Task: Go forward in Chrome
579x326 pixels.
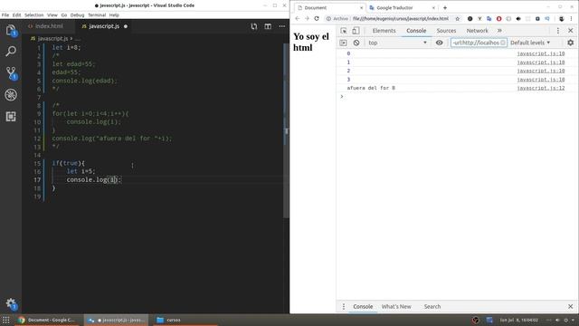Action: tap(307, 18)
